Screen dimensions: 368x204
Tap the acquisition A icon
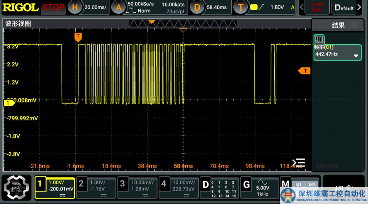[119, 7]
